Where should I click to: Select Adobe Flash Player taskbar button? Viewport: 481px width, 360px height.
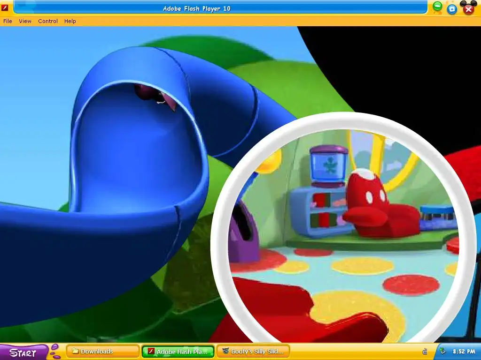tap(178, 352)
